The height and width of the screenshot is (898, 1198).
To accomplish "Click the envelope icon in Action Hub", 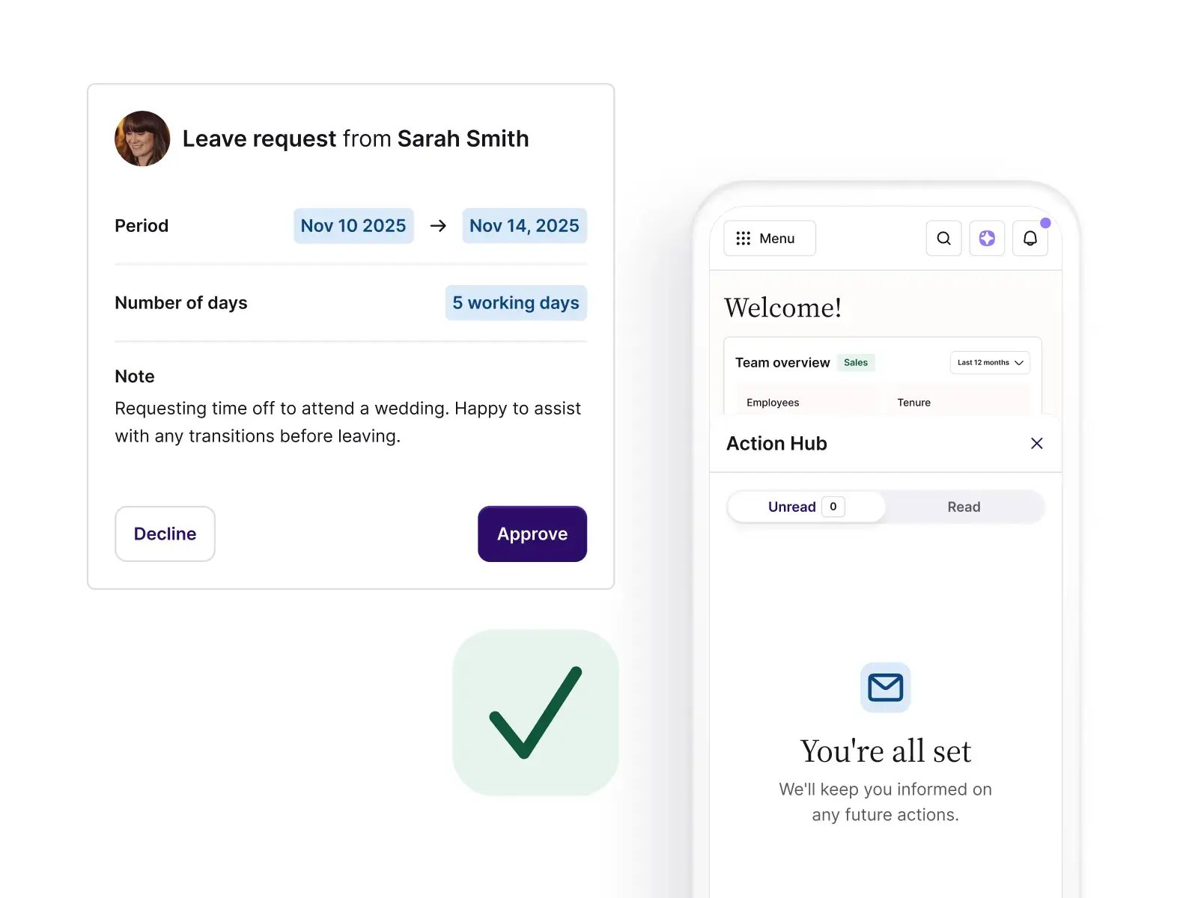I will [x=885, y=687].
